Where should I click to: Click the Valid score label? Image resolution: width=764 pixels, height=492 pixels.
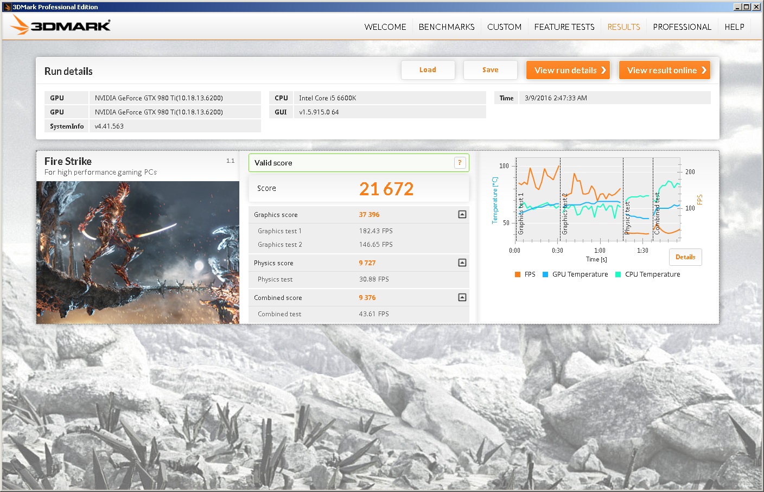[273, 163]
